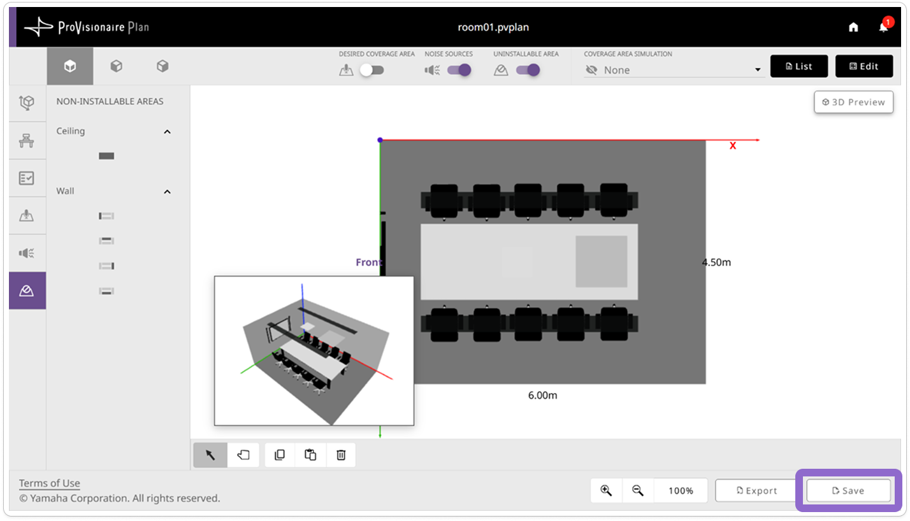Image resolution: width=910 pixels, height=521 pixels.
Task: Click the Ceiling section label
Action: point(71,131)
